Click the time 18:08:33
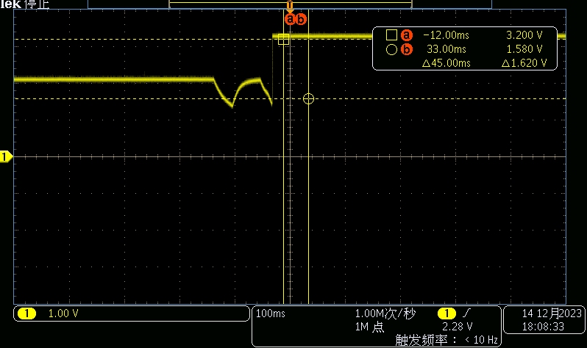 point(543,327)
